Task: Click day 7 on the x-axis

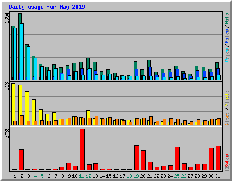Action: coord(56,176)
